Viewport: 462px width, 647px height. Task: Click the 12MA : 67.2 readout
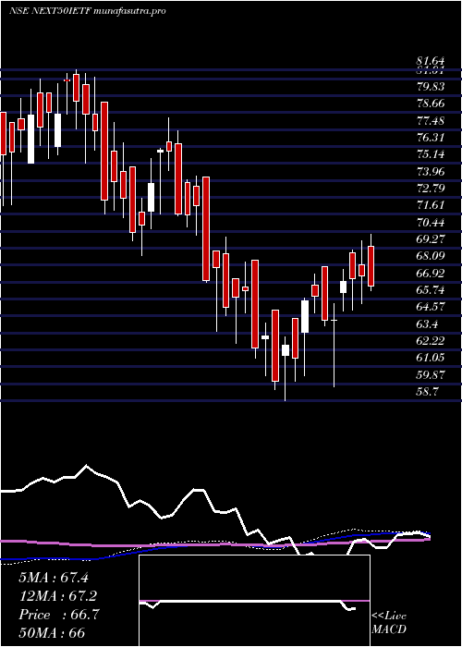[57, 596]
